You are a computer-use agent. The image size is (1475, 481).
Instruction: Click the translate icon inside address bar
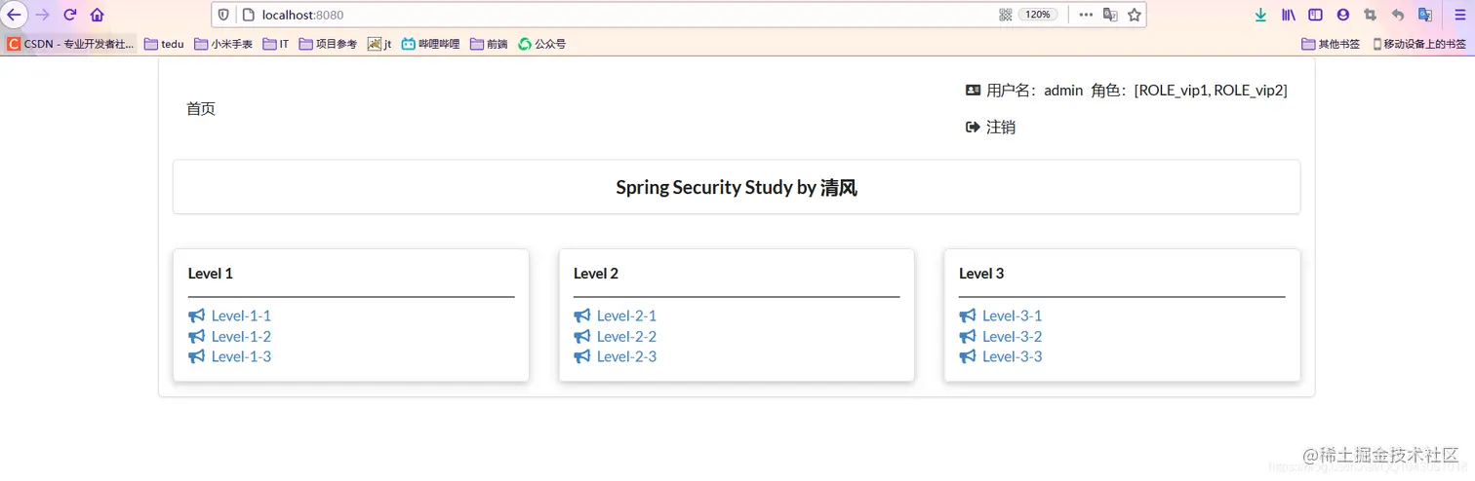click(1110, 15)
